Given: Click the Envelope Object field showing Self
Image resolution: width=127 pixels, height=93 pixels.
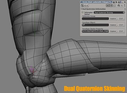Looking at the screenshot, I should click(x=95, y=25).
